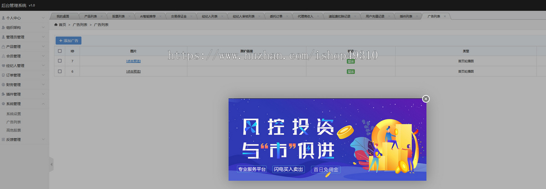The height and width of the screenshot is (189, 546).
Task: Close the 产品列表 tab
Action: pos(101,16)
